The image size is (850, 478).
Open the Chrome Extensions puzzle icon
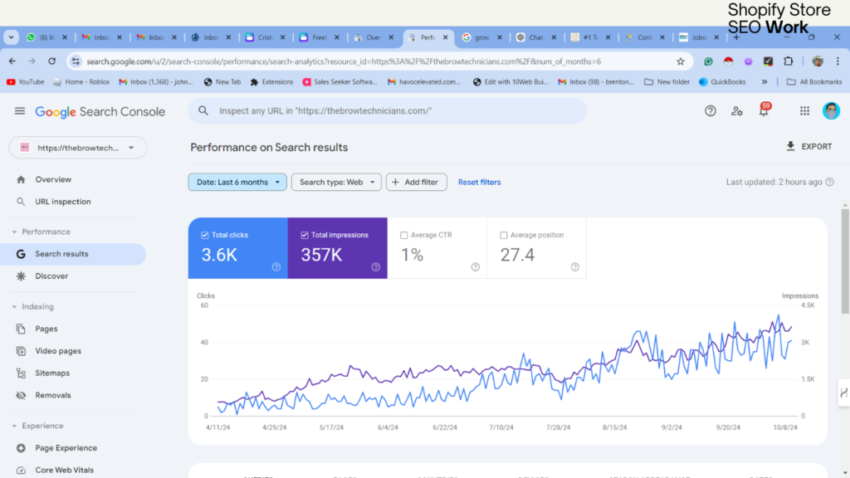click(x=789, y=61)
